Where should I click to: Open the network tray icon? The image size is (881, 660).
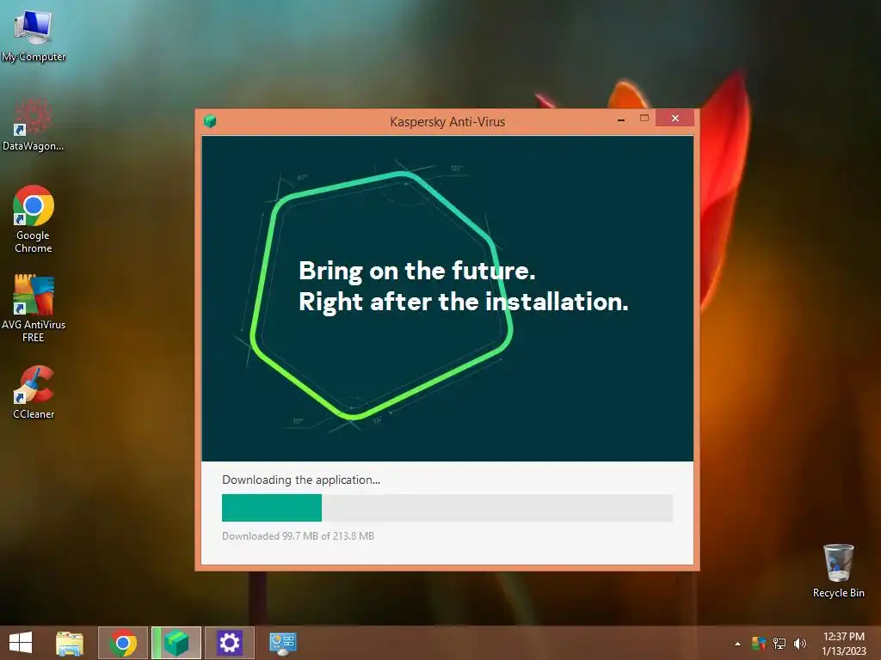click(x=779, y=643)
